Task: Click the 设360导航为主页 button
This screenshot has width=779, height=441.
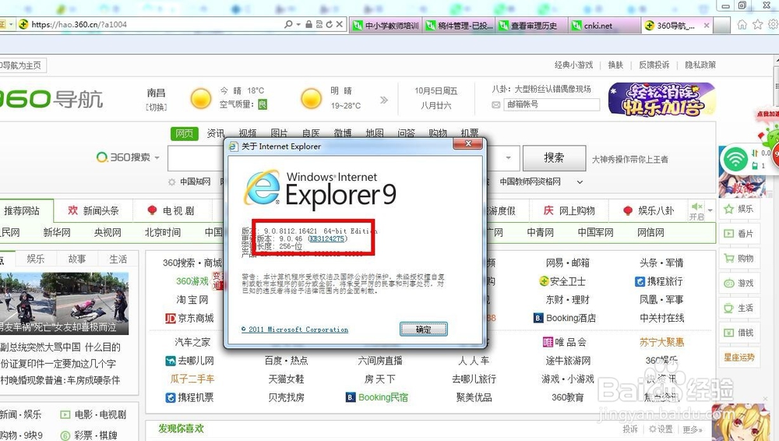Action: (x=23, y=65)
